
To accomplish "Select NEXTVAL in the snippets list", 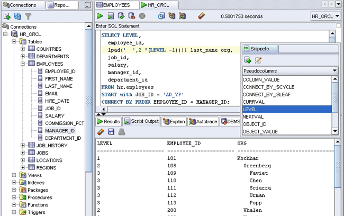I will click(254, 116).
